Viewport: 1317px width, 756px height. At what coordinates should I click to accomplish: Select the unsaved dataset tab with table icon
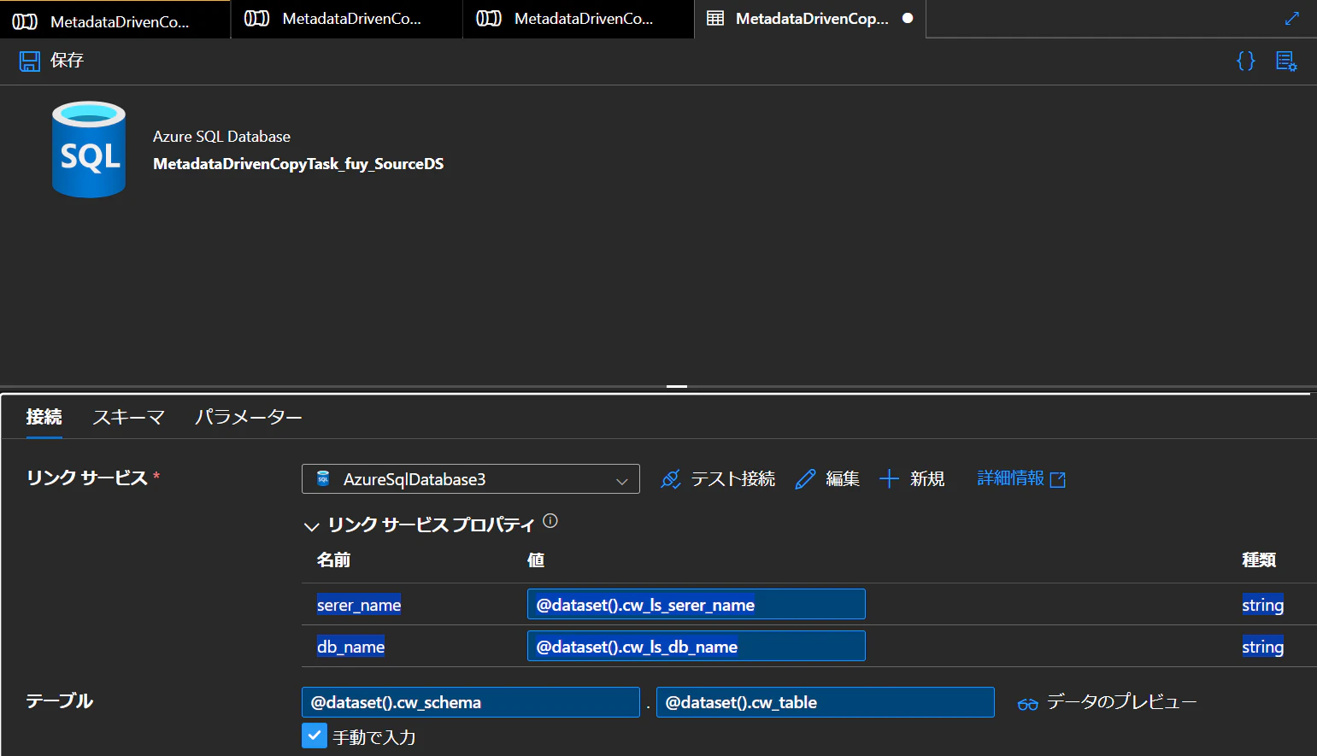(810, 19)
